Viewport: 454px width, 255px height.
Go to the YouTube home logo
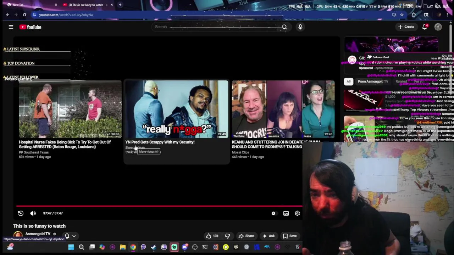(x=31, y=27)
